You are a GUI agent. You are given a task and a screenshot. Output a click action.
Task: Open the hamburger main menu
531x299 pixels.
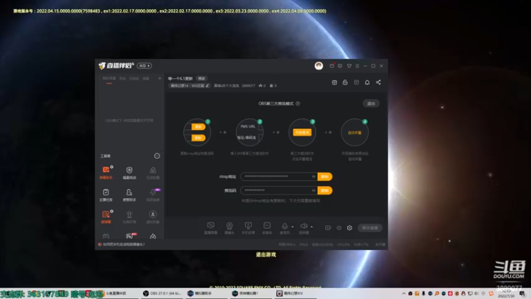(x=357, y=66)
